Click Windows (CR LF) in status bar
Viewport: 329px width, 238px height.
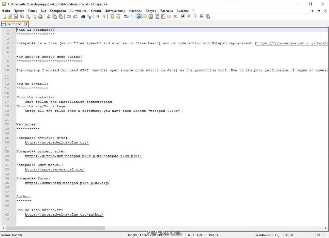[x=267, y=235]
